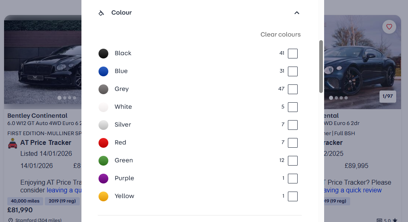Click the Clear colours link
Image resolution: width=408 pixels, height=222 pixels.
pyautogui.click(x=281, y=34)
